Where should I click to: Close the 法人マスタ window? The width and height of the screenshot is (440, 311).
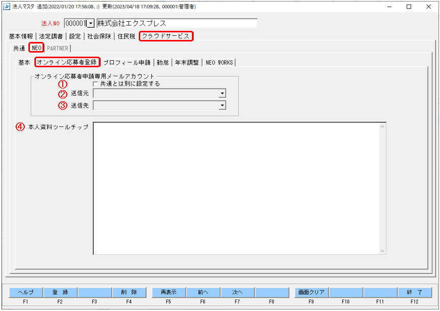[428, 7]
